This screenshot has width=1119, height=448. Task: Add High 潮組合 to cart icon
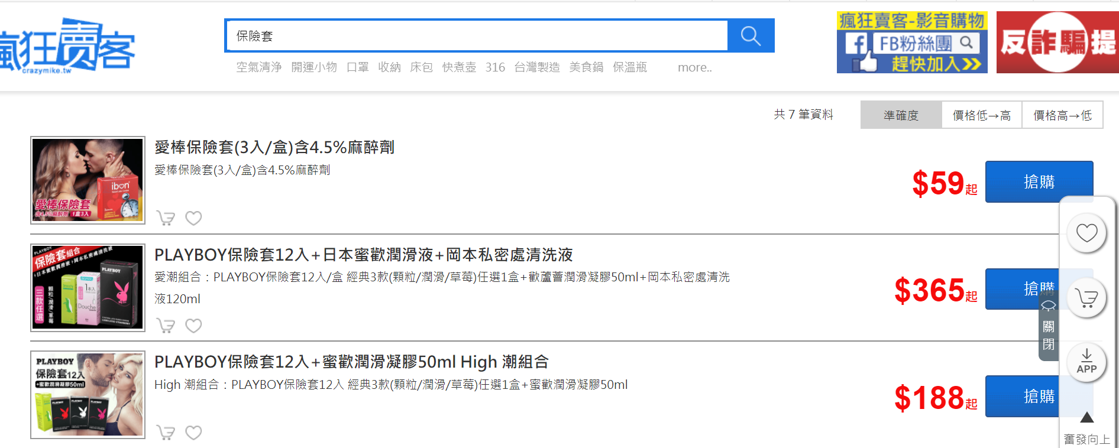click(166, 433)
